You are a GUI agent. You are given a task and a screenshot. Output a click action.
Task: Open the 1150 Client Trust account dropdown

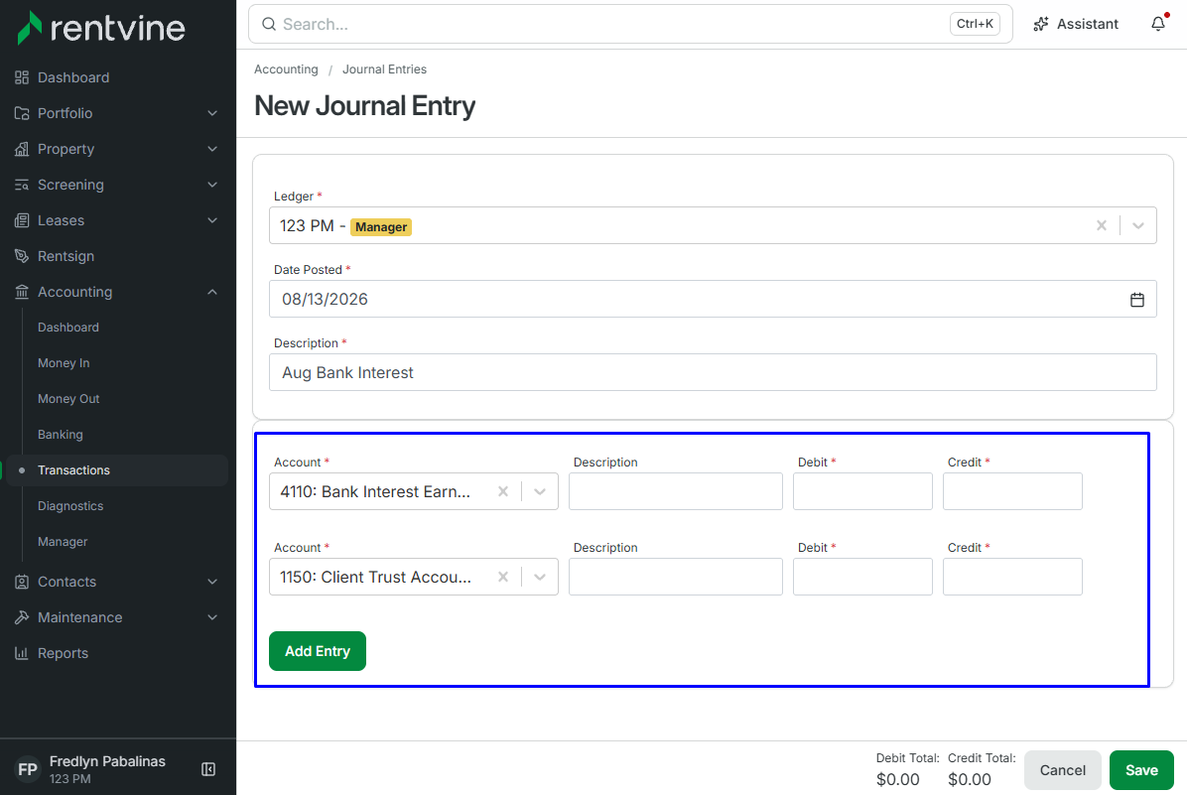coord(540,577)
